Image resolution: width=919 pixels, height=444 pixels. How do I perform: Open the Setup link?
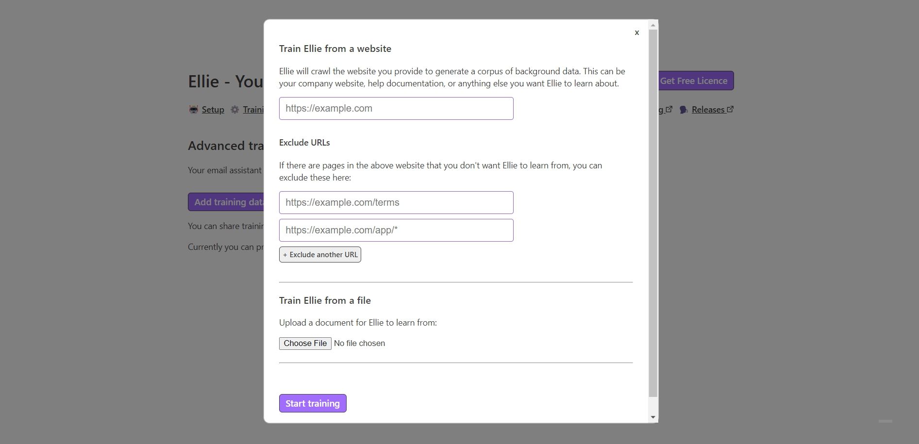pos(213,110)
